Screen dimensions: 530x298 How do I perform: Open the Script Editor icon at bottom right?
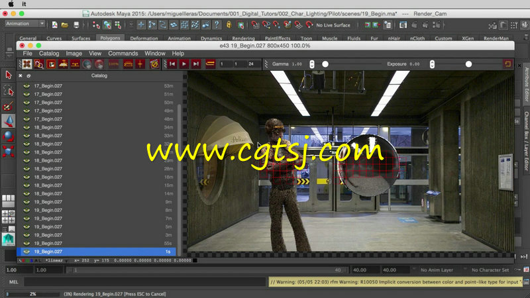tap(526, 282)
